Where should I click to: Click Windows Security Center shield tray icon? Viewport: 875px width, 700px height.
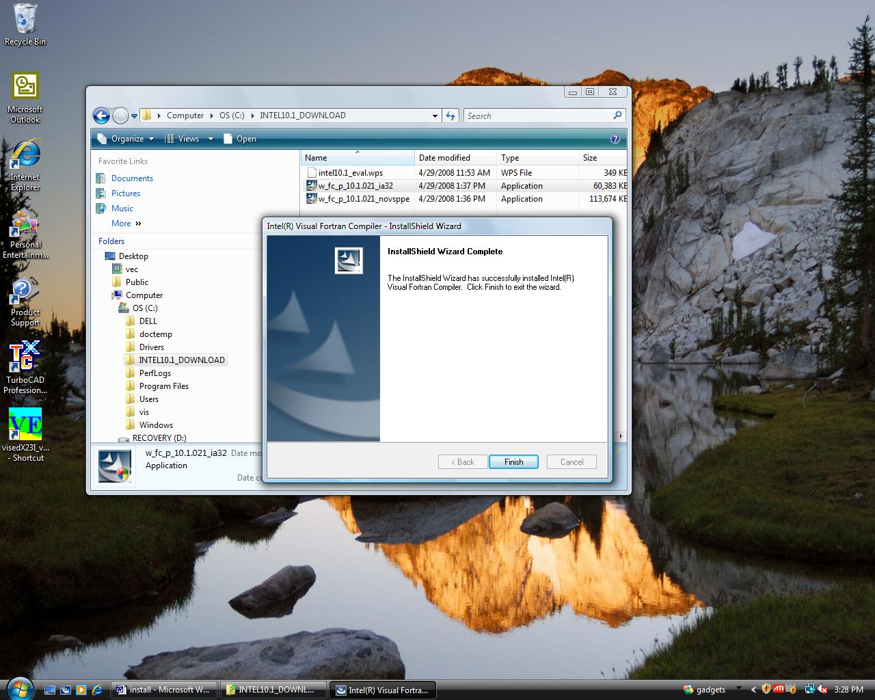766,690
